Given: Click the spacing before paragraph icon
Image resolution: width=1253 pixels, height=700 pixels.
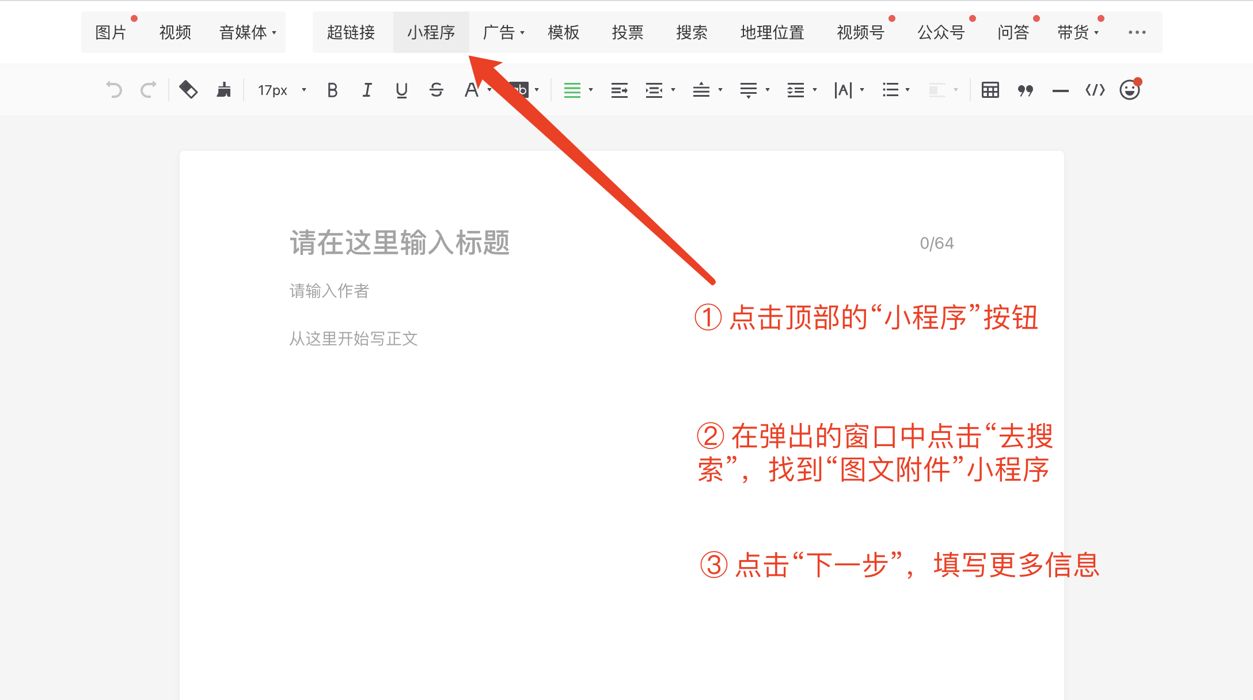Looking at the screenshot, I should click(x=701, y=90).
